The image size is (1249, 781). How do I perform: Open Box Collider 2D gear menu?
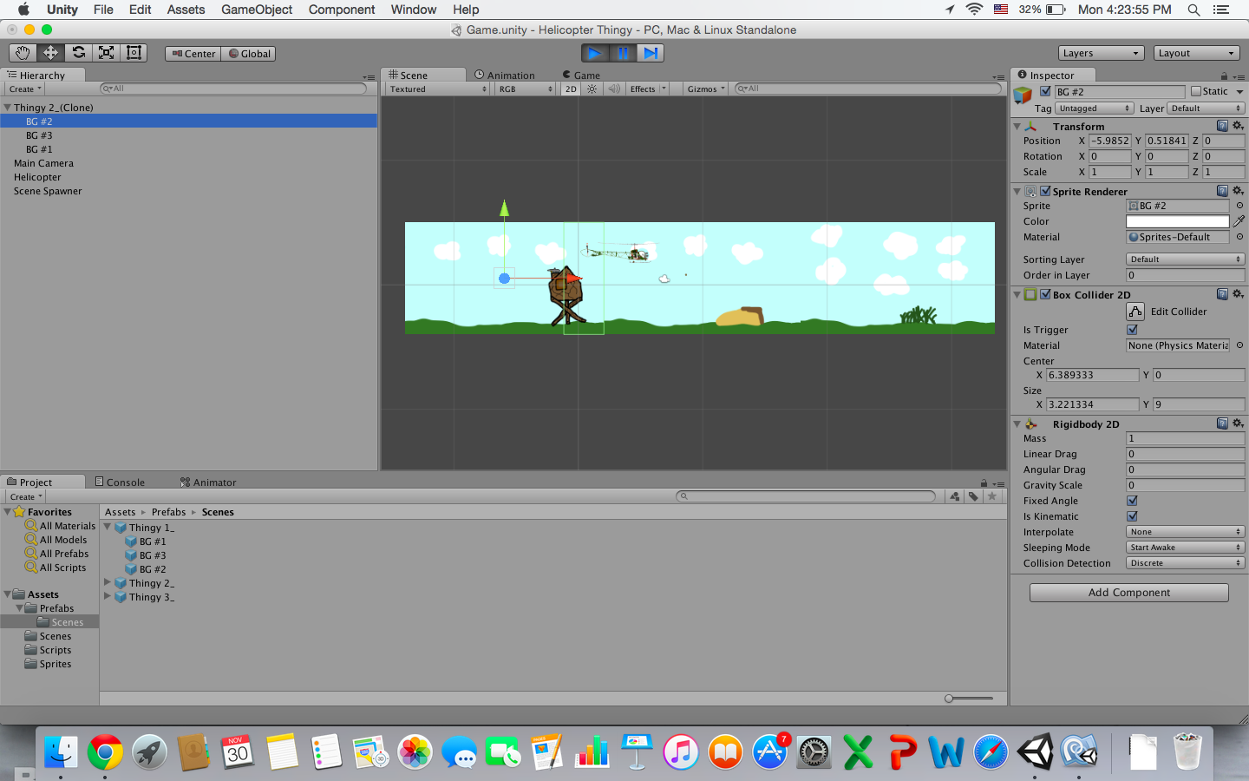[1238, 294]
